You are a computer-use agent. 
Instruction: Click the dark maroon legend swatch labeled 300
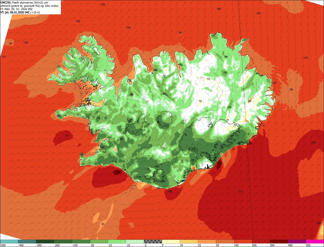(278, 241)
